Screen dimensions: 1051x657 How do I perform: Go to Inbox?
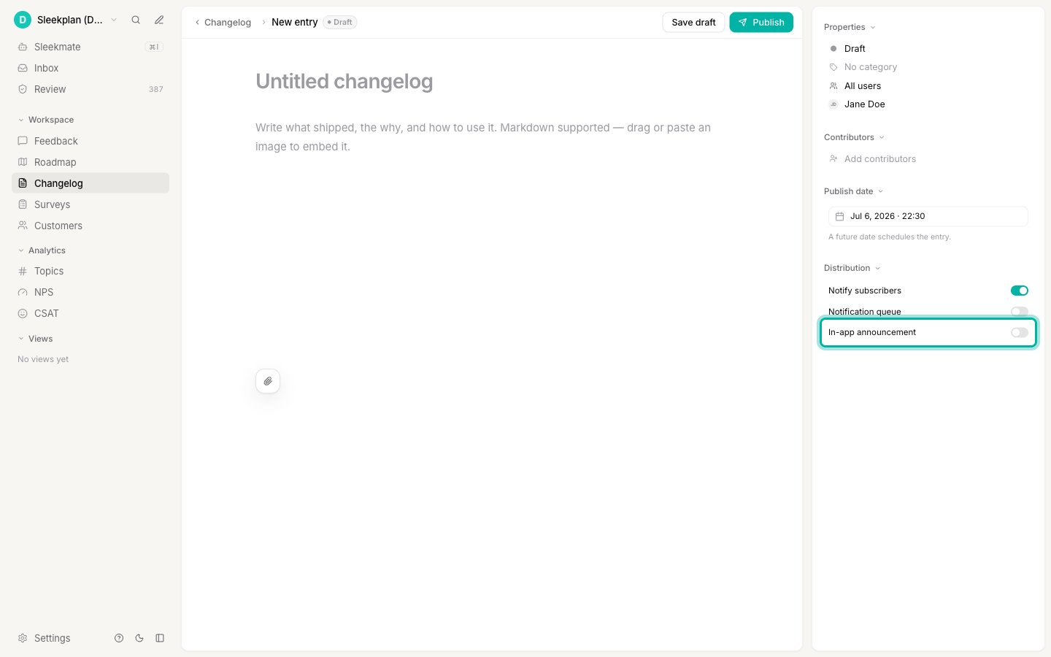pyautogui.click(x=91, y=68)
